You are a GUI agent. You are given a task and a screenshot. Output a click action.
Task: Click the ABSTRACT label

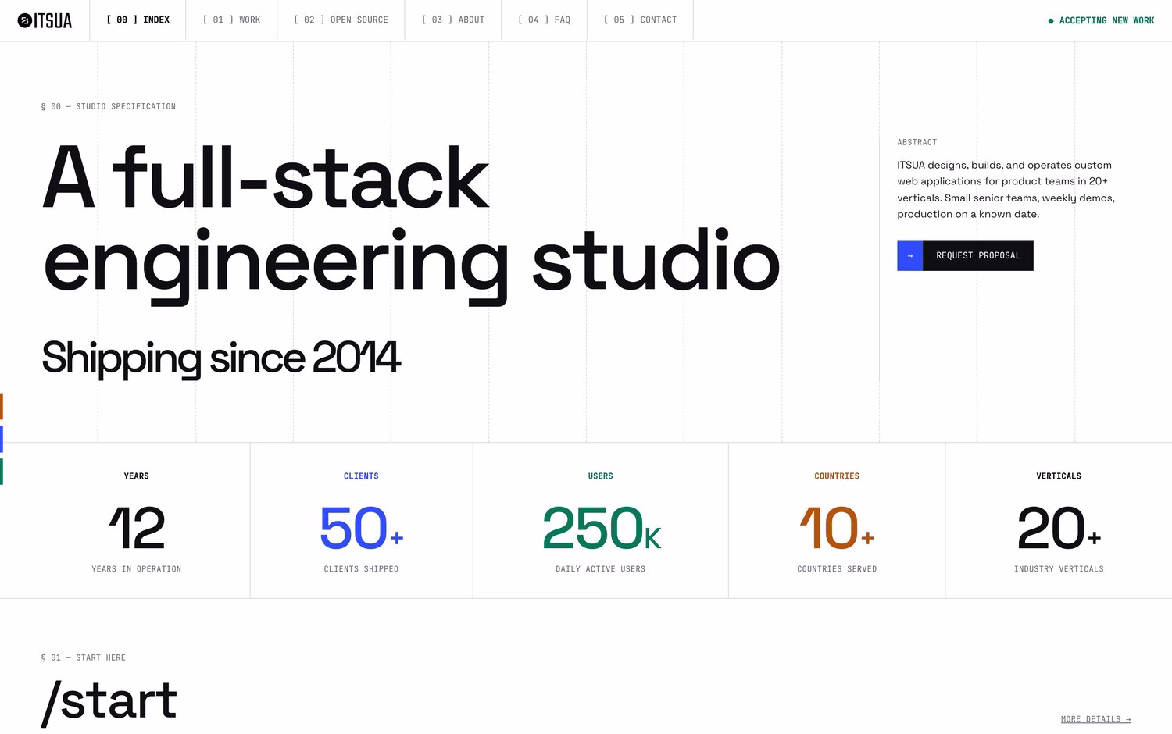click(x=917, y=142)
